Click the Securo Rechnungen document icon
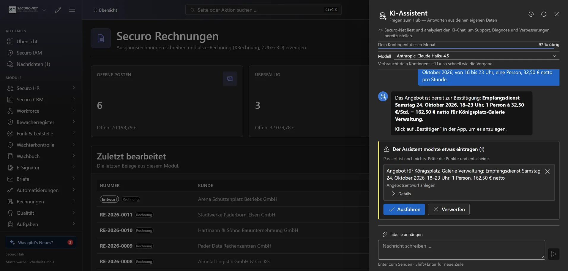Screen dimensions: 568x271 point(101,38)
